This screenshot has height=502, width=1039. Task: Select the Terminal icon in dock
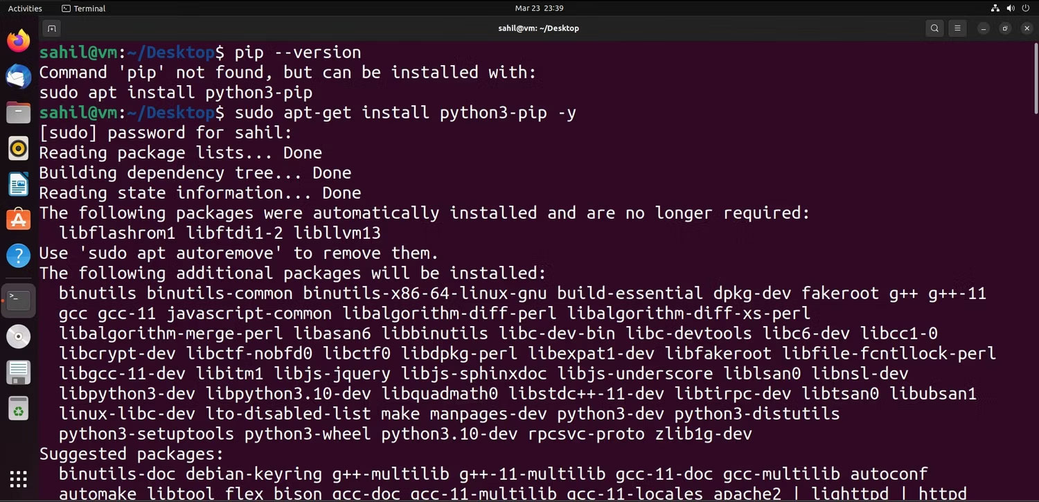(19, 301)
